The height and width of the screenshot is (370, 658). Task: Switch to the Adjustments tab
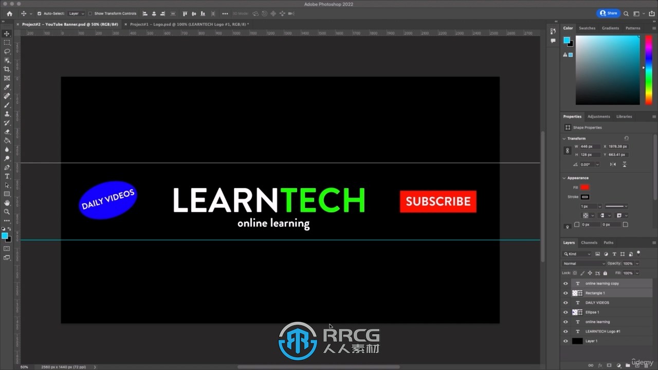click(599, 117)
